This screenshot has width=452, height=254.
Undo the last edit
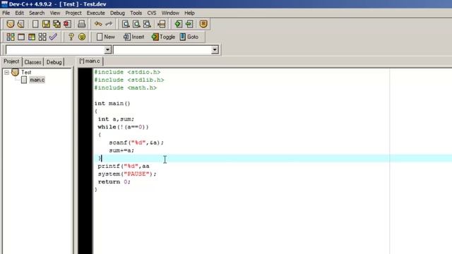pos(98,24)
